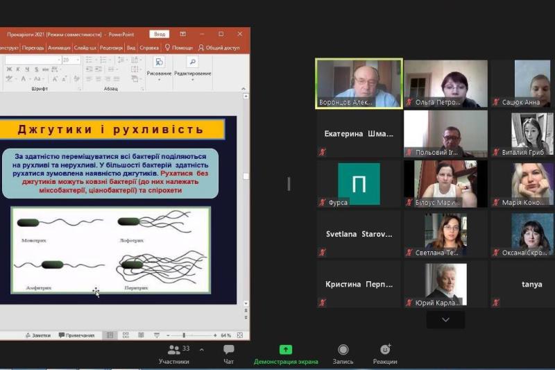555x370 pixels.
Task: Justify text in paragraph group
Action: [x=117, y=79]
